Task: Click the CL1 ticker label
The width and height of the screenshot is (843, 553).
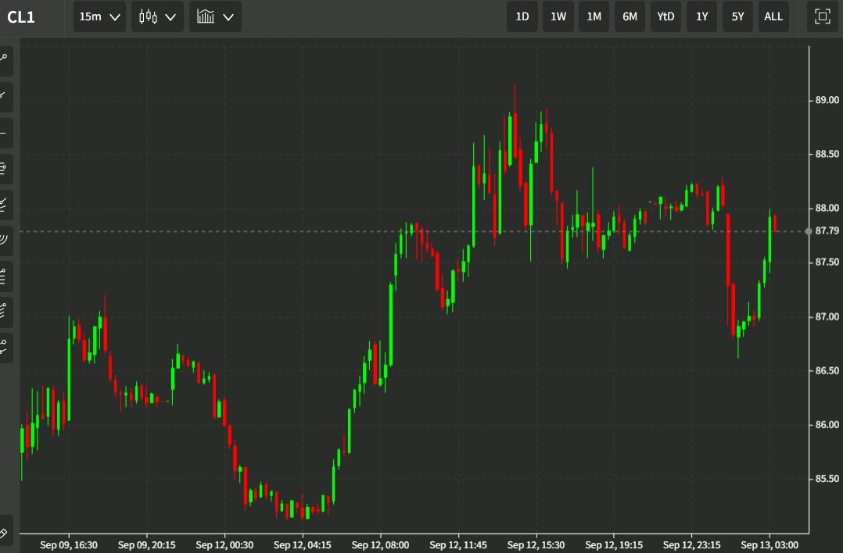Action: coord(21,16)
